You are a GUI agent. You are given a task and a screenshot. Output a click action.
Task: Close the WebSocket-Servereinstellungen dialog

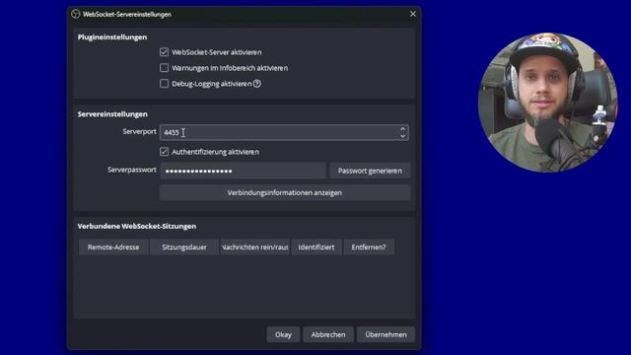coord(413,14)
